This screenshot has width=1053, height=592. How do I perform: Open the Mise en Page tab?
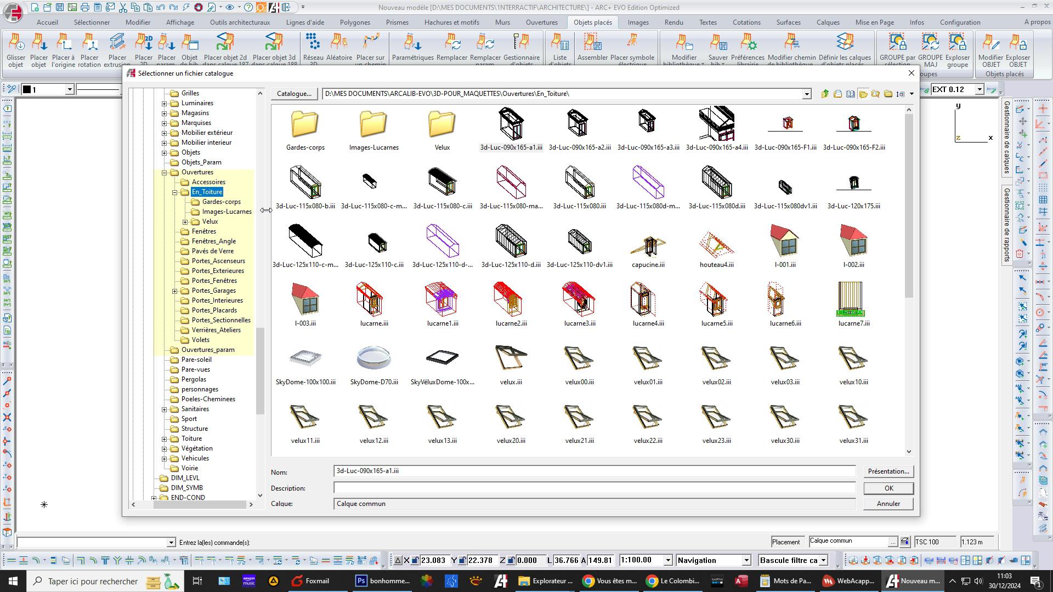[x=874, y=22]
